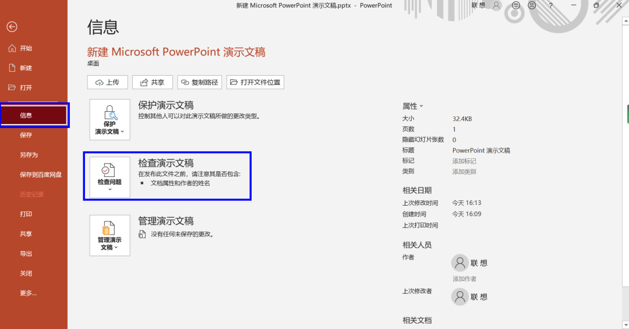Click the smiley face feedback icon
Image resolution: width=629 pixels, height=329 pixels.
(516, 5)
